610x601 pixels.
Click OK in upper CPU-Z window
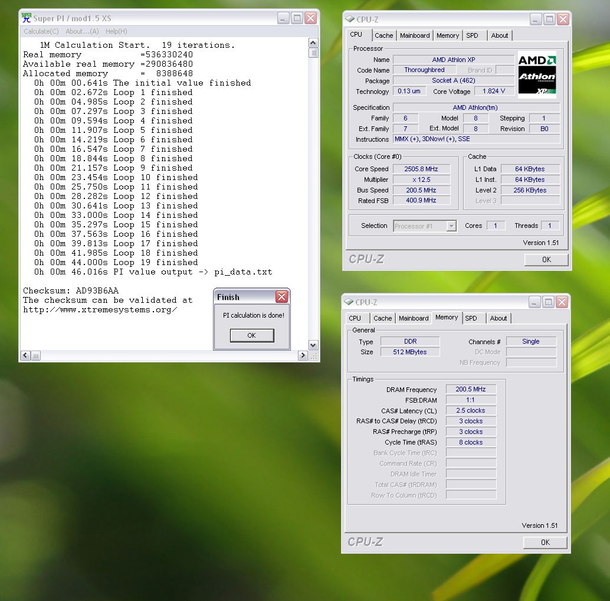[x=546, y=260]
